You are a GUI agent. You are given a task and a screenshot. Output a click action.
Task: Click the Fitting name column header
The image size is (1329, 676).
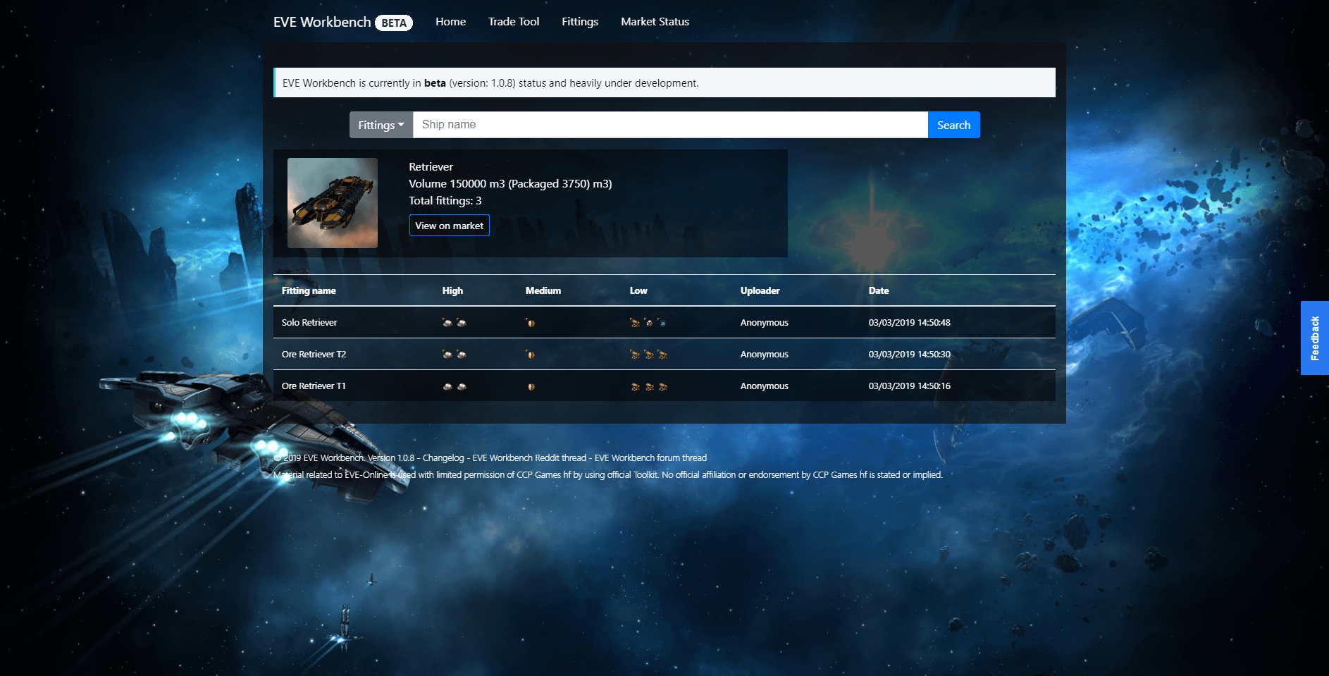[309, 291]
